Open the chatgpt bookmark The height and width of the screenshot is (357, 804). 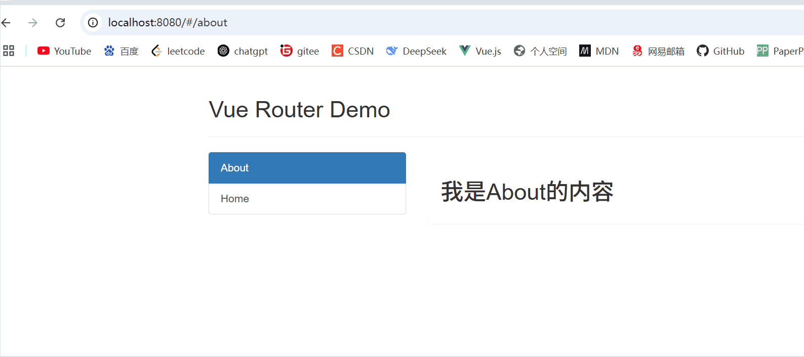point(243,51)
